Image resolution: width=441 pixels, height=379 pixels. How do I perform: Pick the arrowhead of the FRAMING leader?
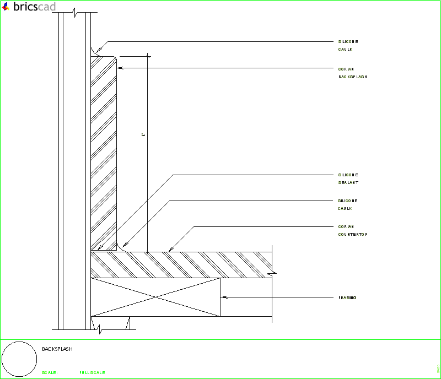coord(223,297)
